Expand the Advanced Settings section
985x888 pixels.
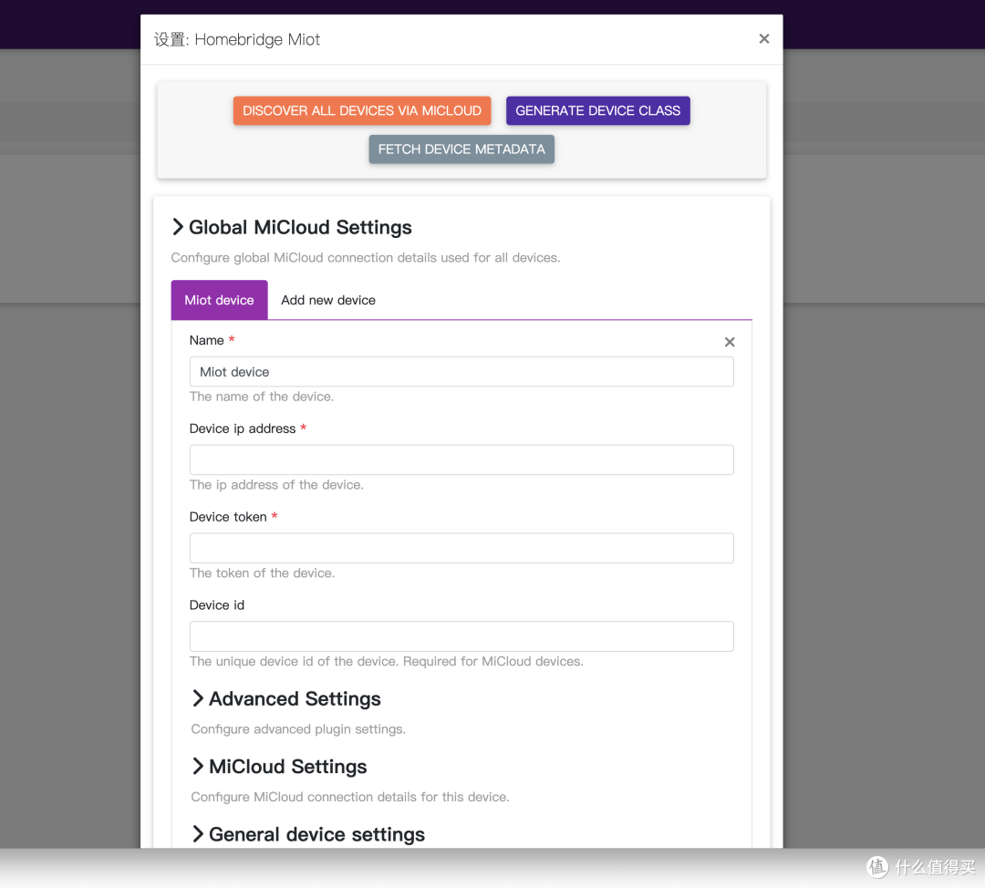[286, 699]
